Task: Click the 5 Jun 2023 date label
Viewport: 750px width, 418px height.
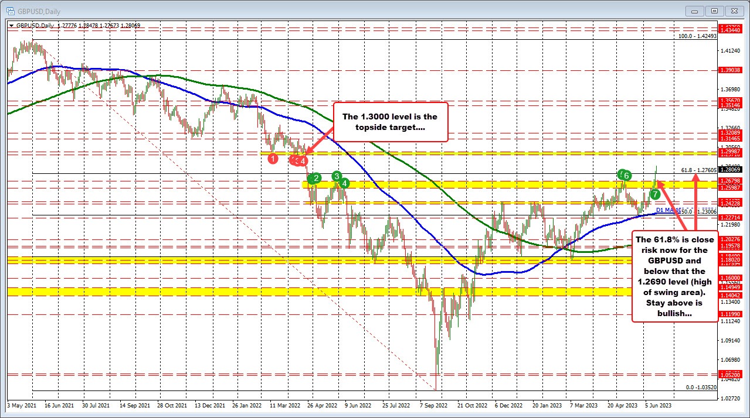Action: (657, 405)
